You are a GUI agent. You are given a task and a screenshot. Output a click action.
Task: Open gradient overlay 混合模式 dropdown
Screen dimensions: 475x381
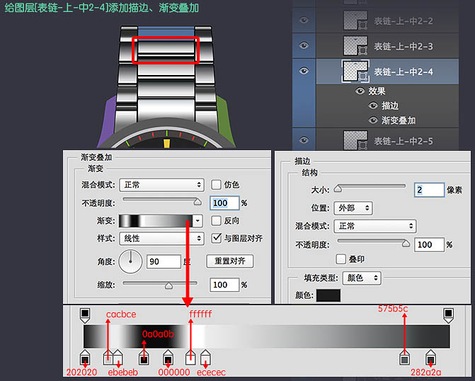[162, 185]
